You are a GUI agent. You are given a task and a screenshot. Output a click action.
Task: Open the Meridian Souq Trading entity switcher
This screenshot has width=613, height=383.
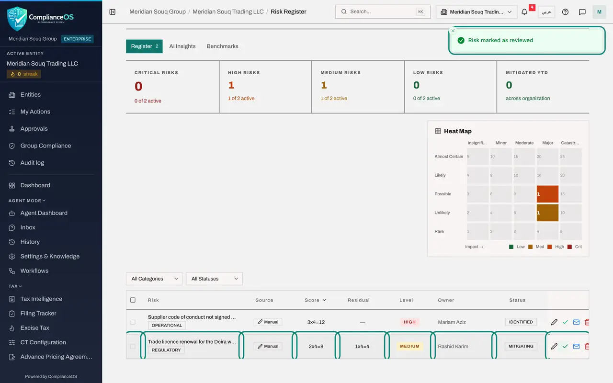[x=477, y=12]
